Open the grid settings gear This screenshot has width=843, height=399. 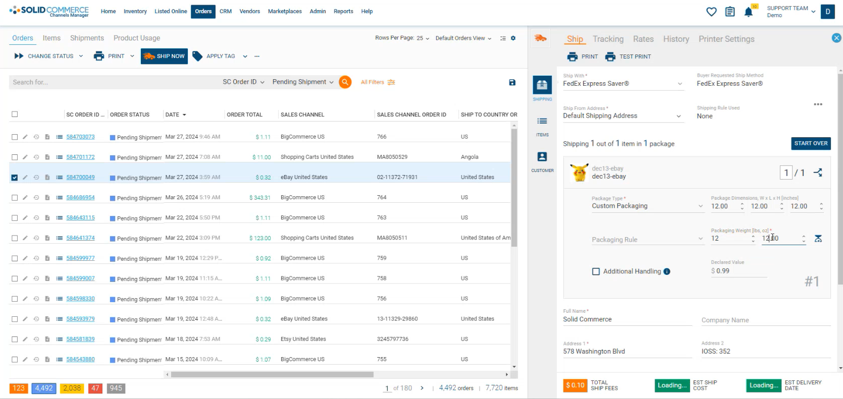point(513,38)
